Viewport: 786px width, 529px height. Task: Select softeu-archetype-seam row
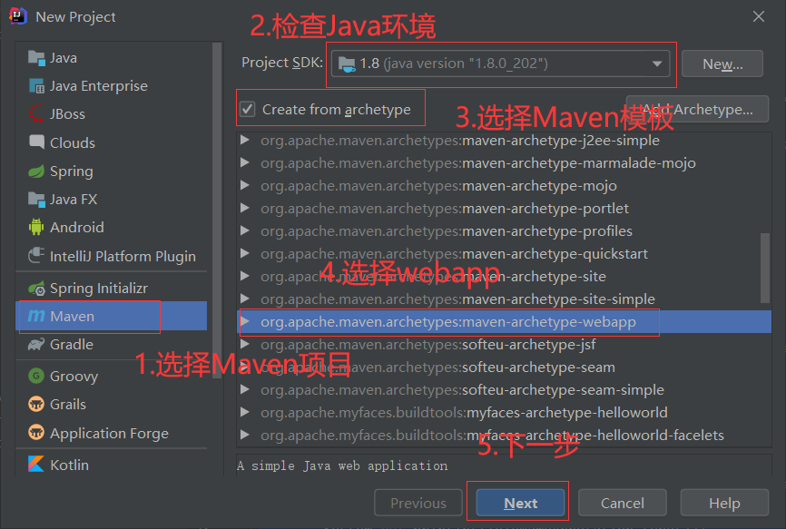[504, 367]
